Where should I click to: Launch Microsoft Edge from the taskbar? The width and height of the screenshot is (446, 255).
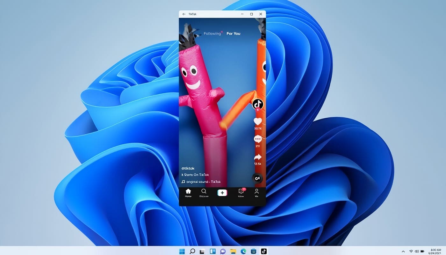243,251
